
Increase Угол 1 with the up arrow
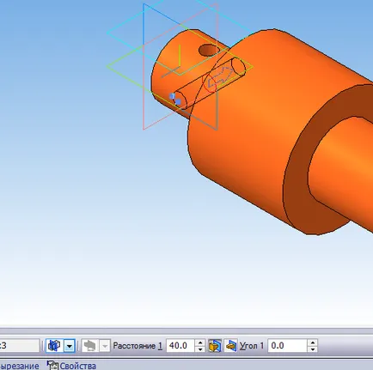pyautogui.click(x=312, y=343)
